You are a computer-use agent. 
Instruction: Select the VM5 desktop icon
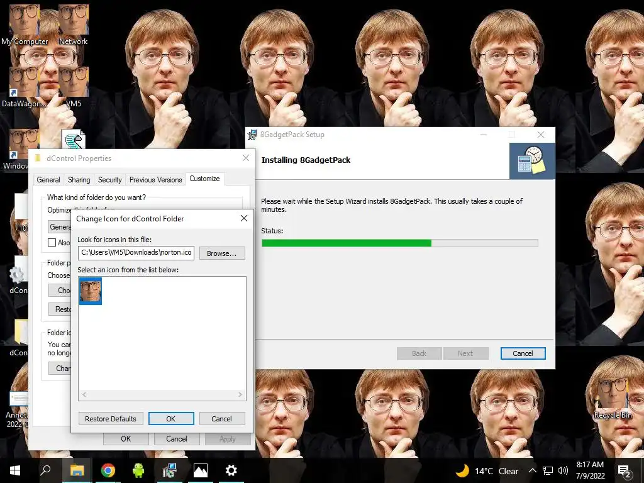[73, 87]
